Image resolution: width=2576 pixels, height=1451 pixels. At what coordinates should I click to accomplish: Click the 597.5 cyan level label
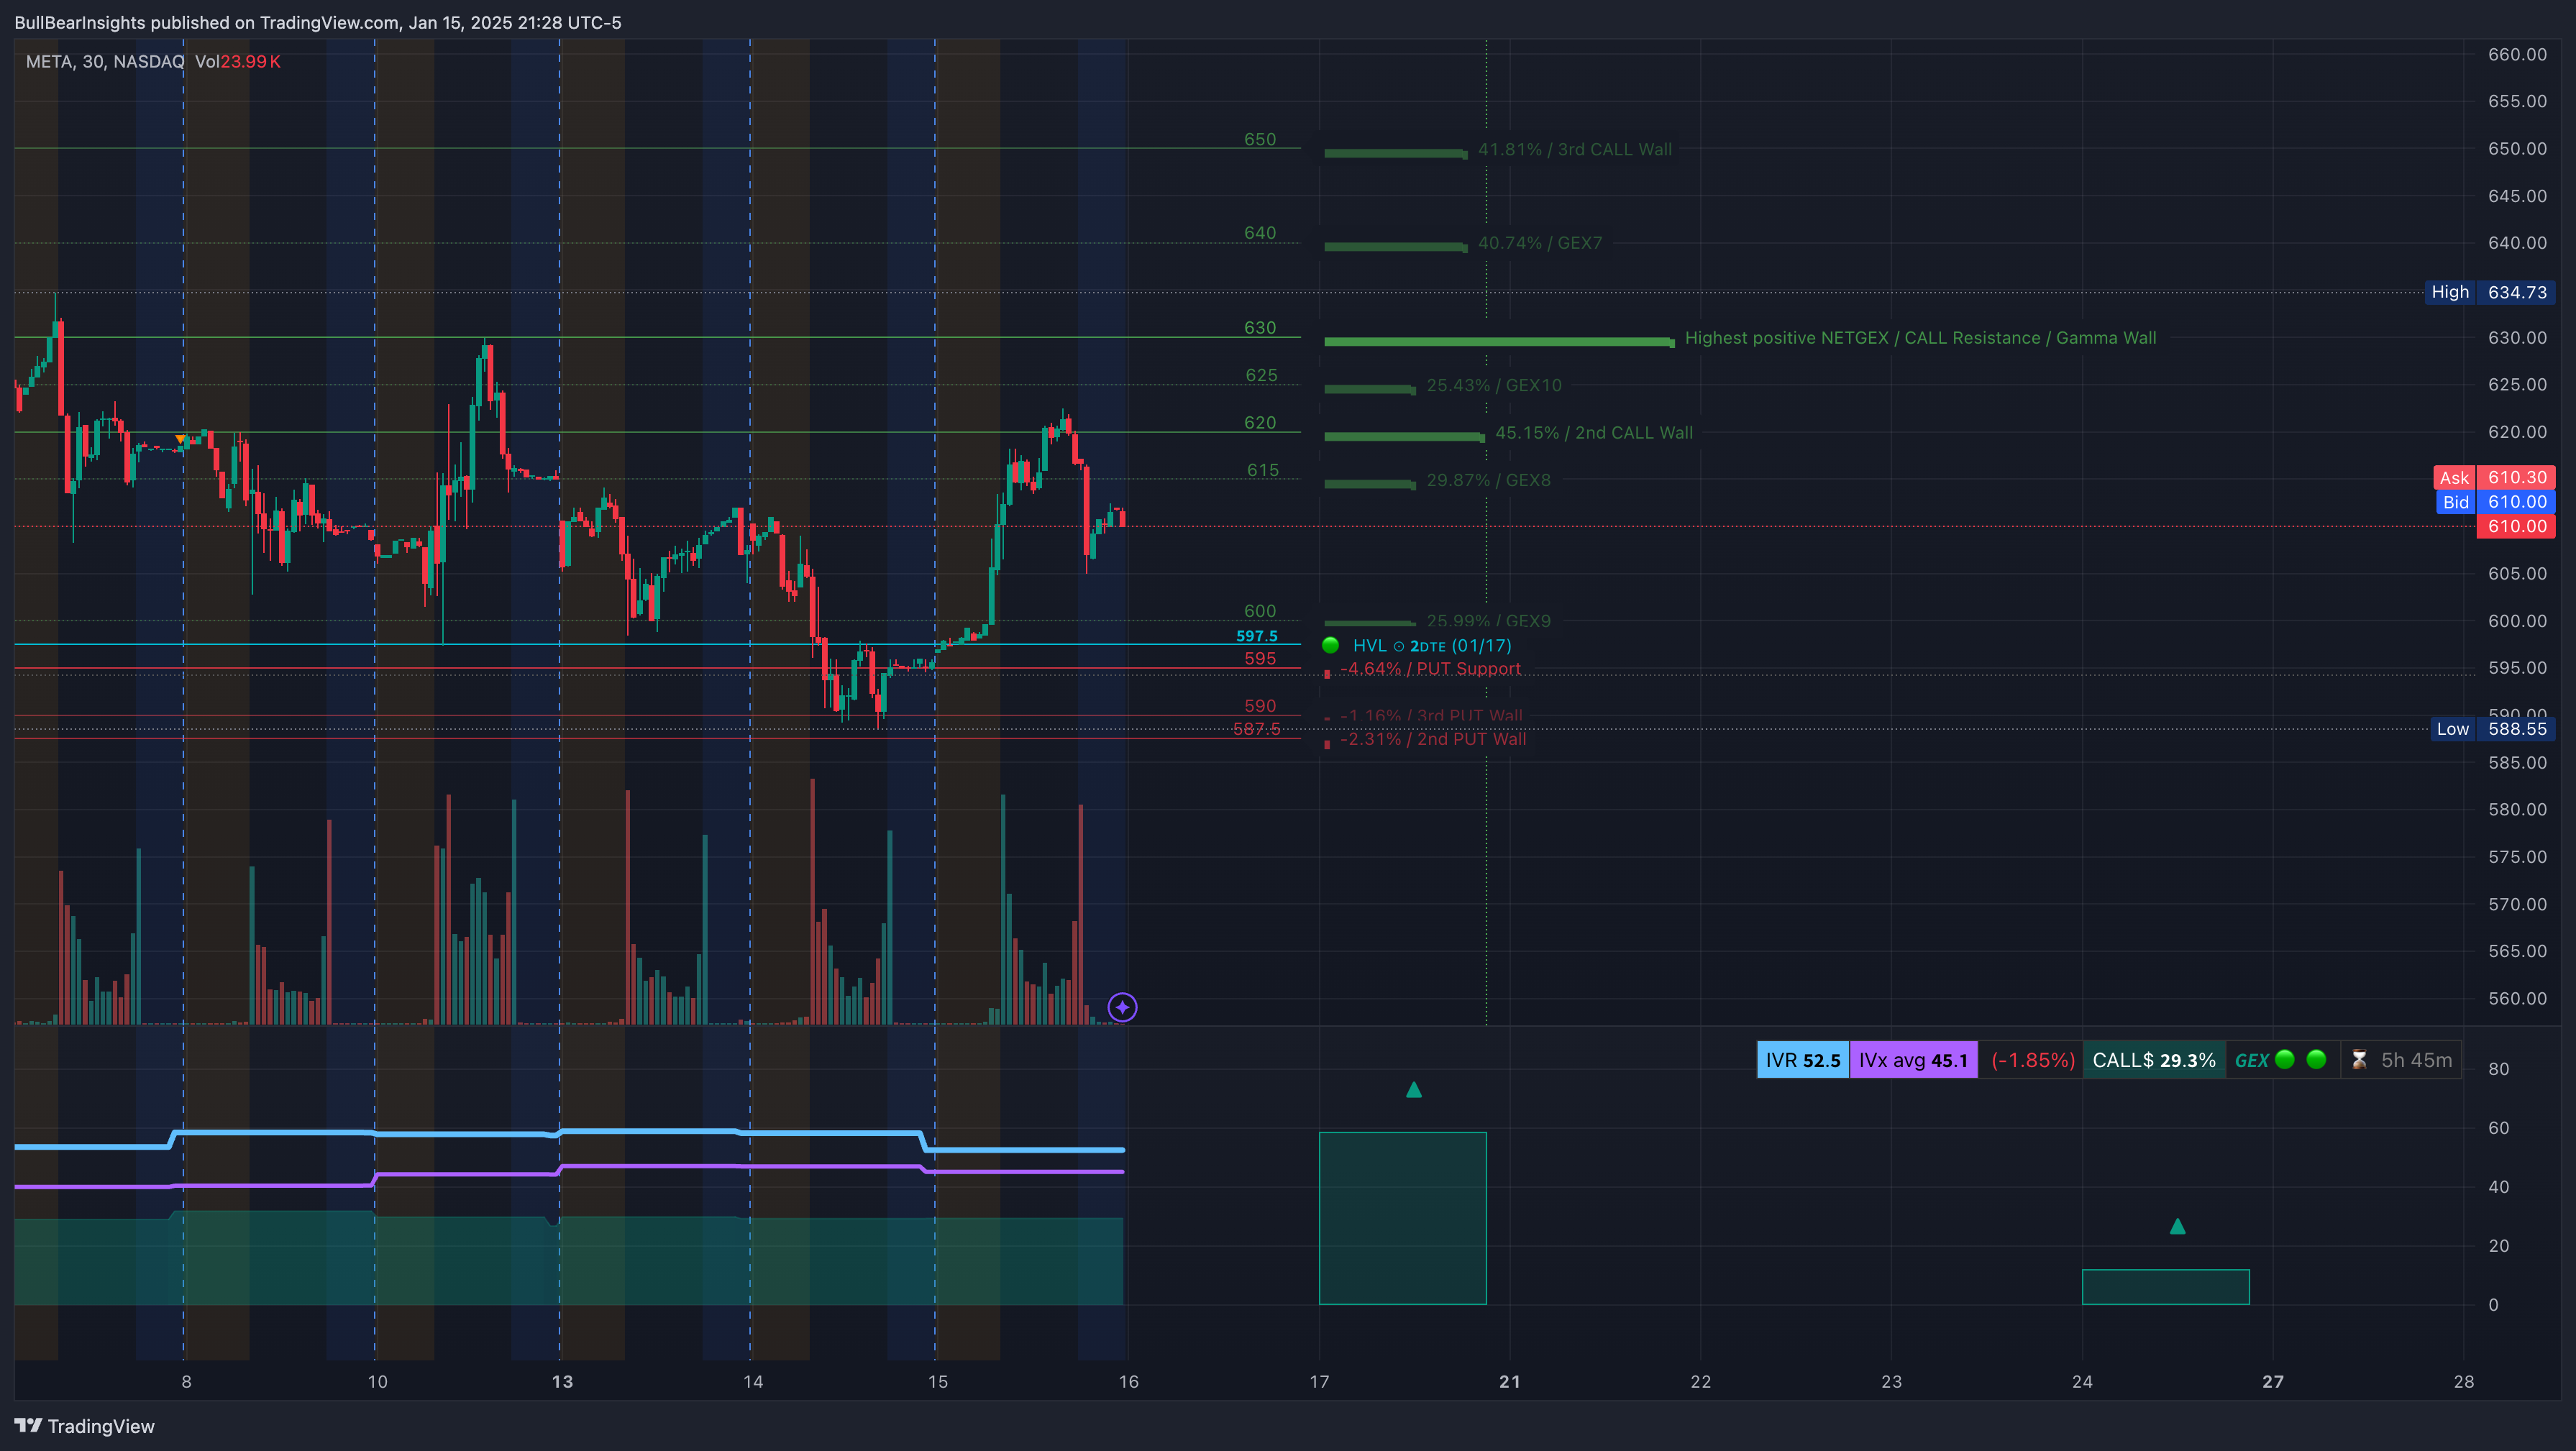[x=1257, y=636]
